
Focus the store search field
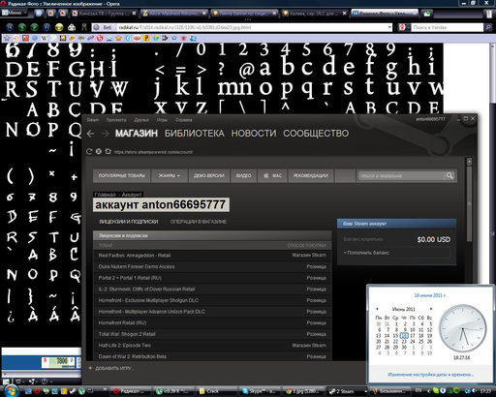401,176
